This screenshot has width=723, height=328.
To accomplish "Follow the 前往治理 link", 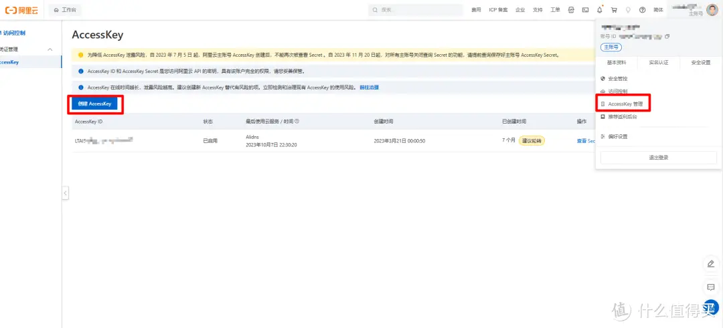I will click(369, 87).
